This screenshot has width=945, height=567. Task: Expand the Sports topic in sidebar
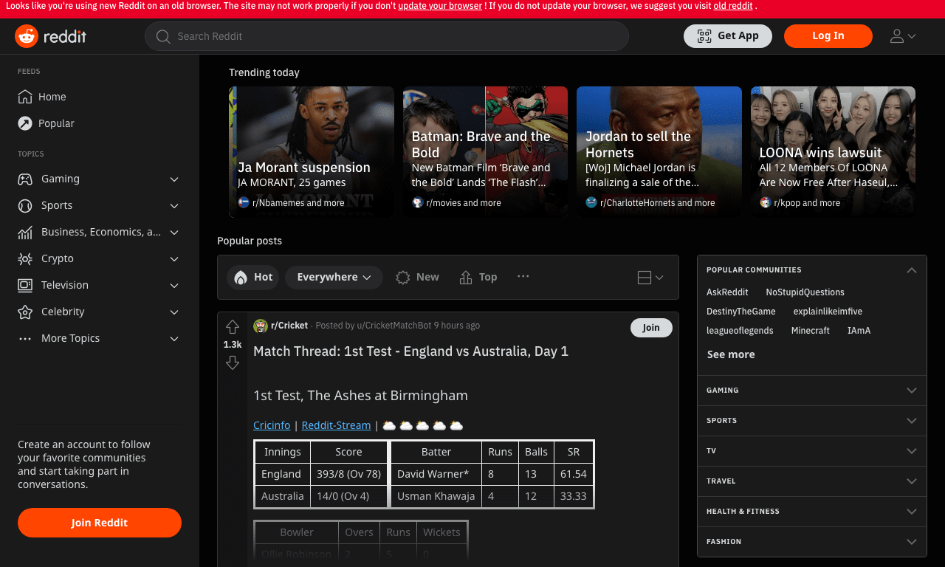tap(174, 206)
